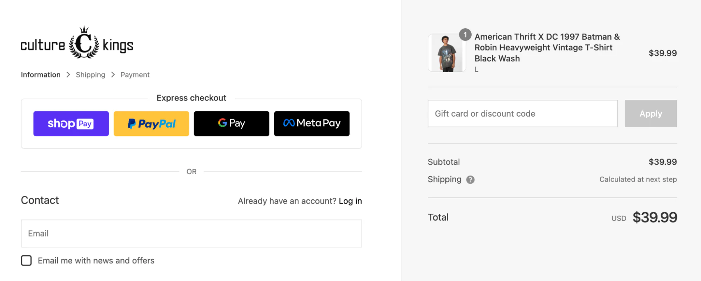
Task: Click the gift card or discount code field
Action: tap(522, 114)
